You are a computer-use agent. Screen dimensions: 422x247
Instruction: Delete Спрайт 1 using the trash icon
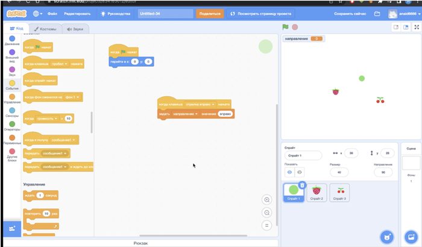302,185
